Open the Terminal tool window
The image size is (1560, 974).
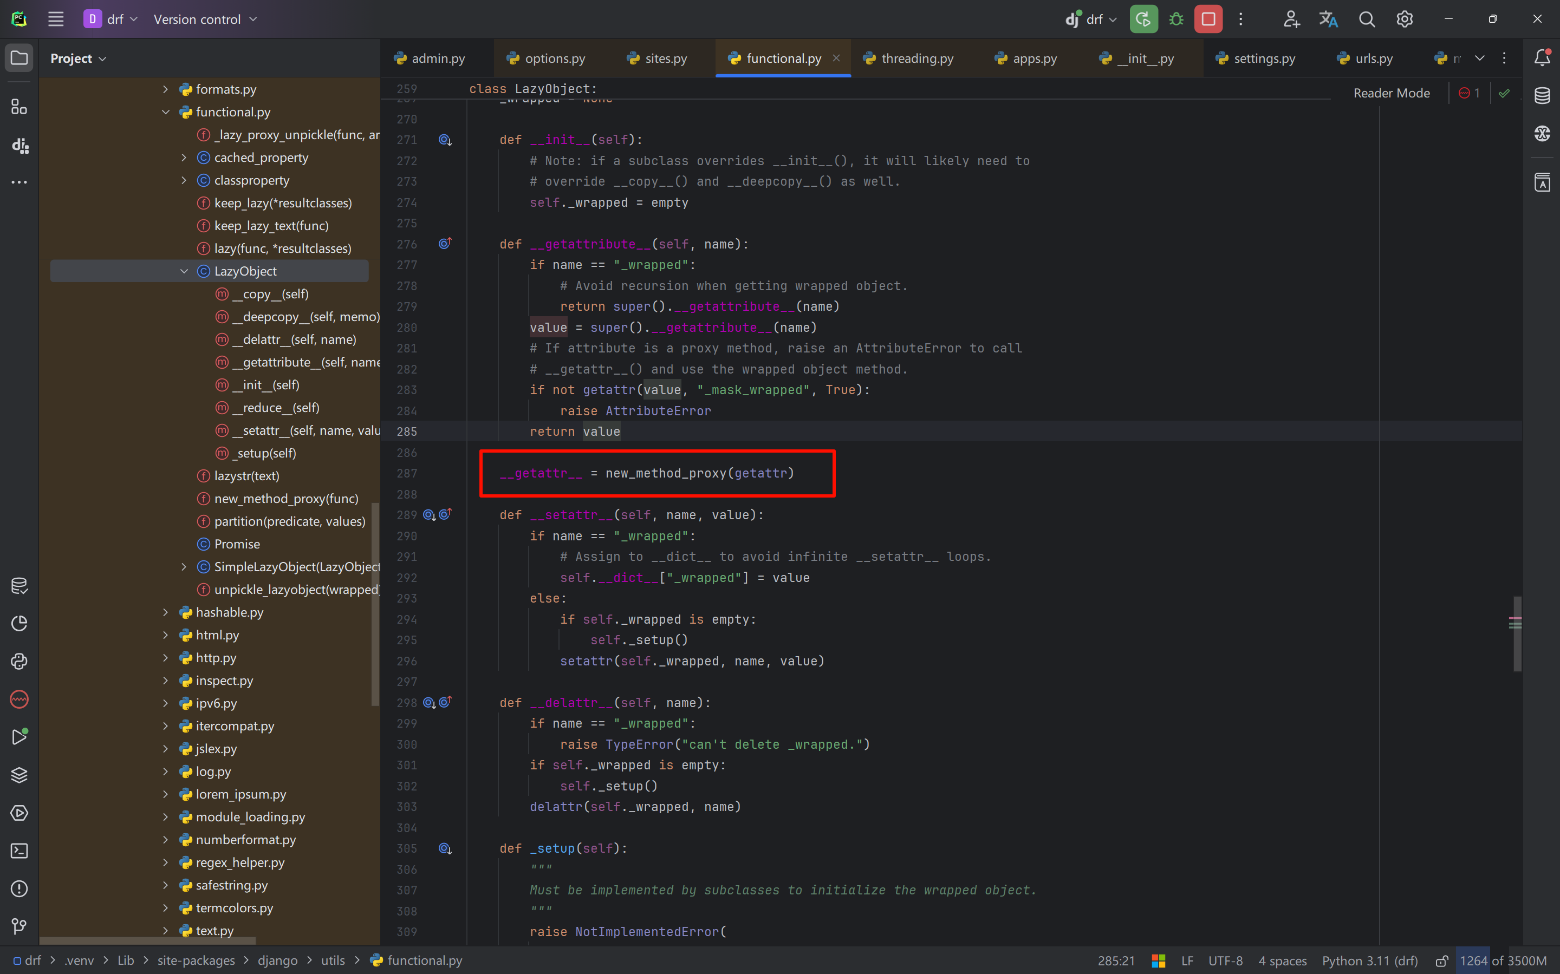point(19,851)
